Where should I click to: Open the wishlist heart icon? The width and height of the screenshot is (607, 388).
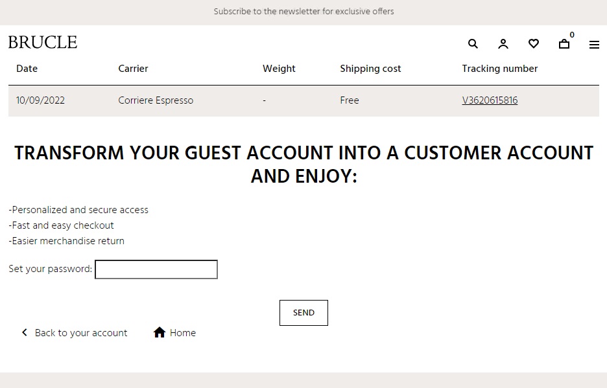pyautogui.click(x=534, y=44)
